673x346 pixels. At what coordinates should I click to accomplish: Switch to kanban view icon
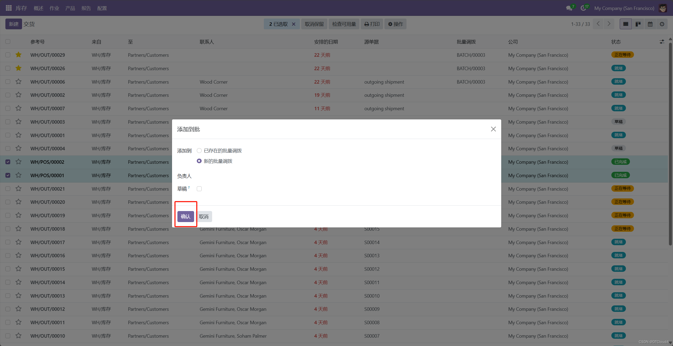638,24
